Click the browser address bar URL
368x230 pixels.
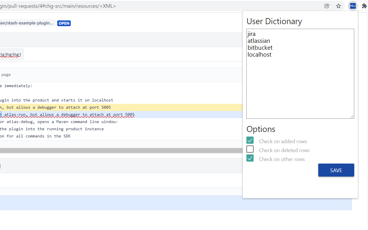click(x=57, y=6)
